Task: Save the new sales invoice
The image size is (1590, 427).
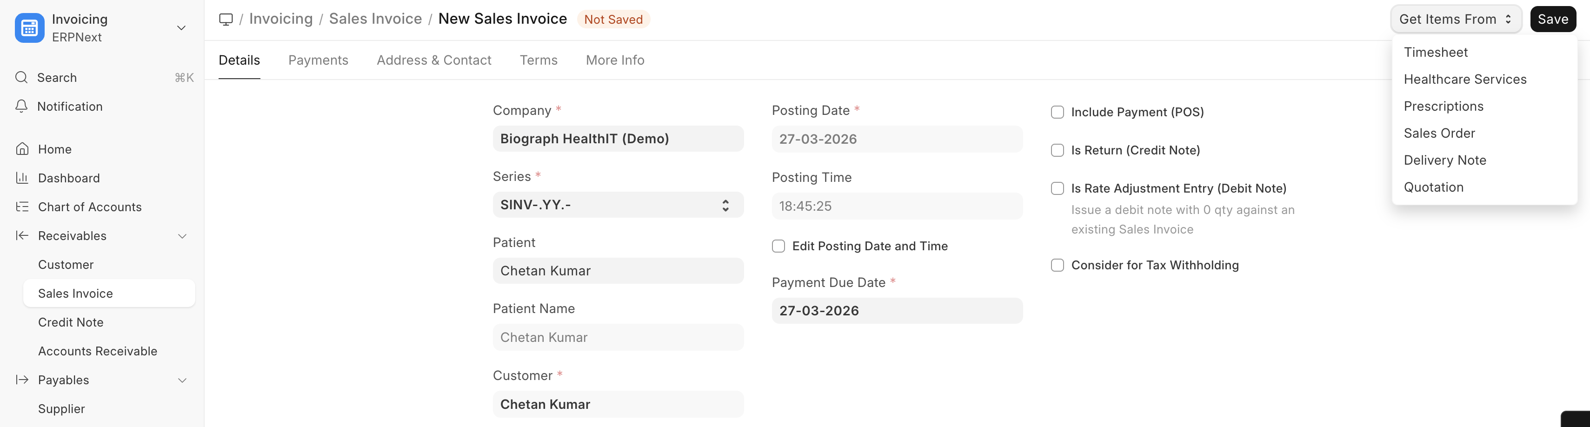Action: (x=1553, y=19)
